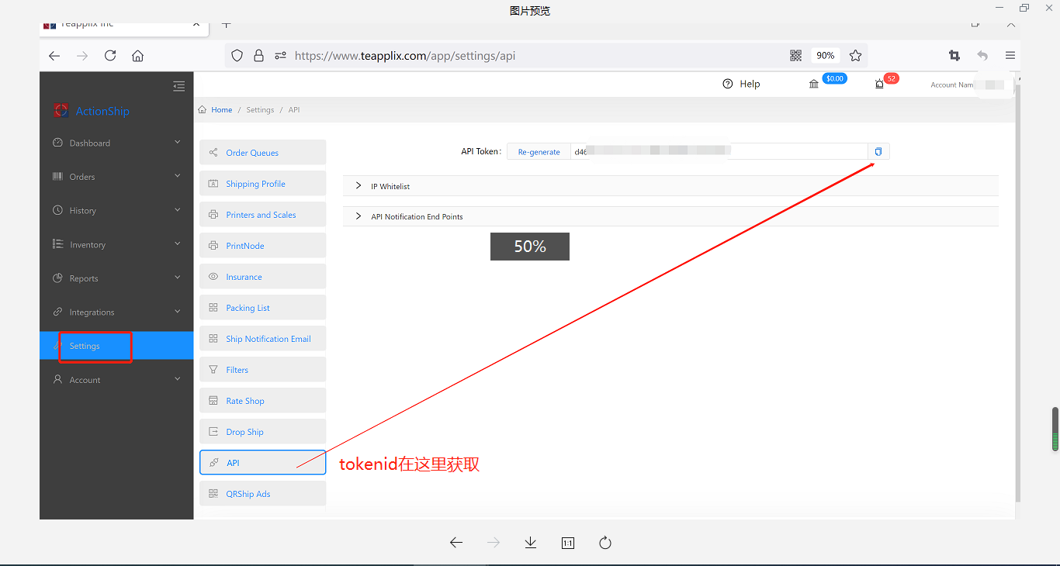Expand Dashboard sidebar menu
The width and height of the screenshot is (1060, 566).
click(x=116, y=143)
